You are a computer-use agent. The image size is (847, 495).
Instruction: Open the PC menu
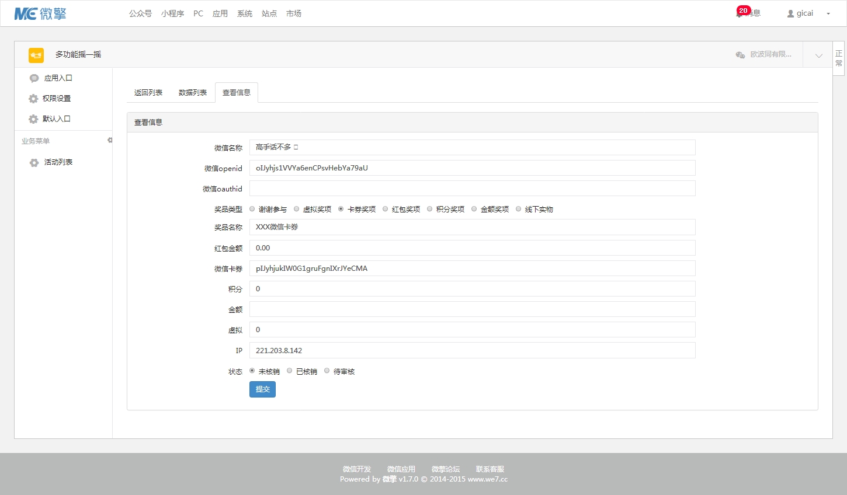tap(199, 13)
